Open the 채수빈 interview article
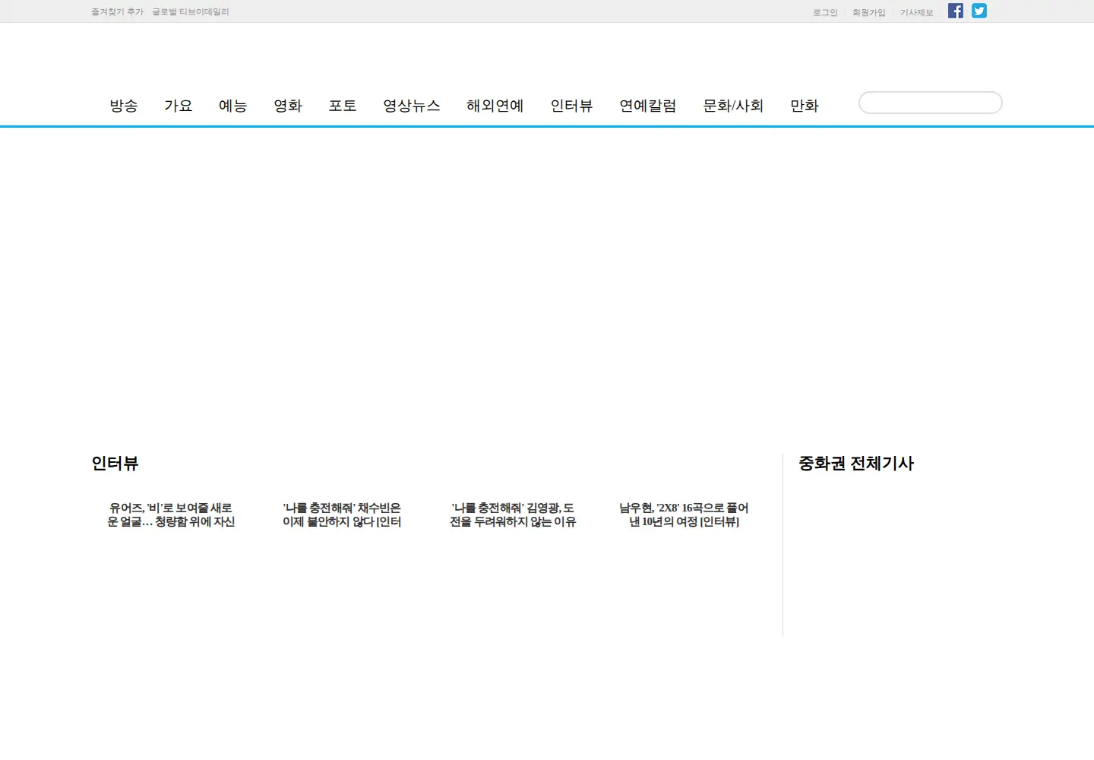Screen dimensions: 1094x760 click(342, 515)
